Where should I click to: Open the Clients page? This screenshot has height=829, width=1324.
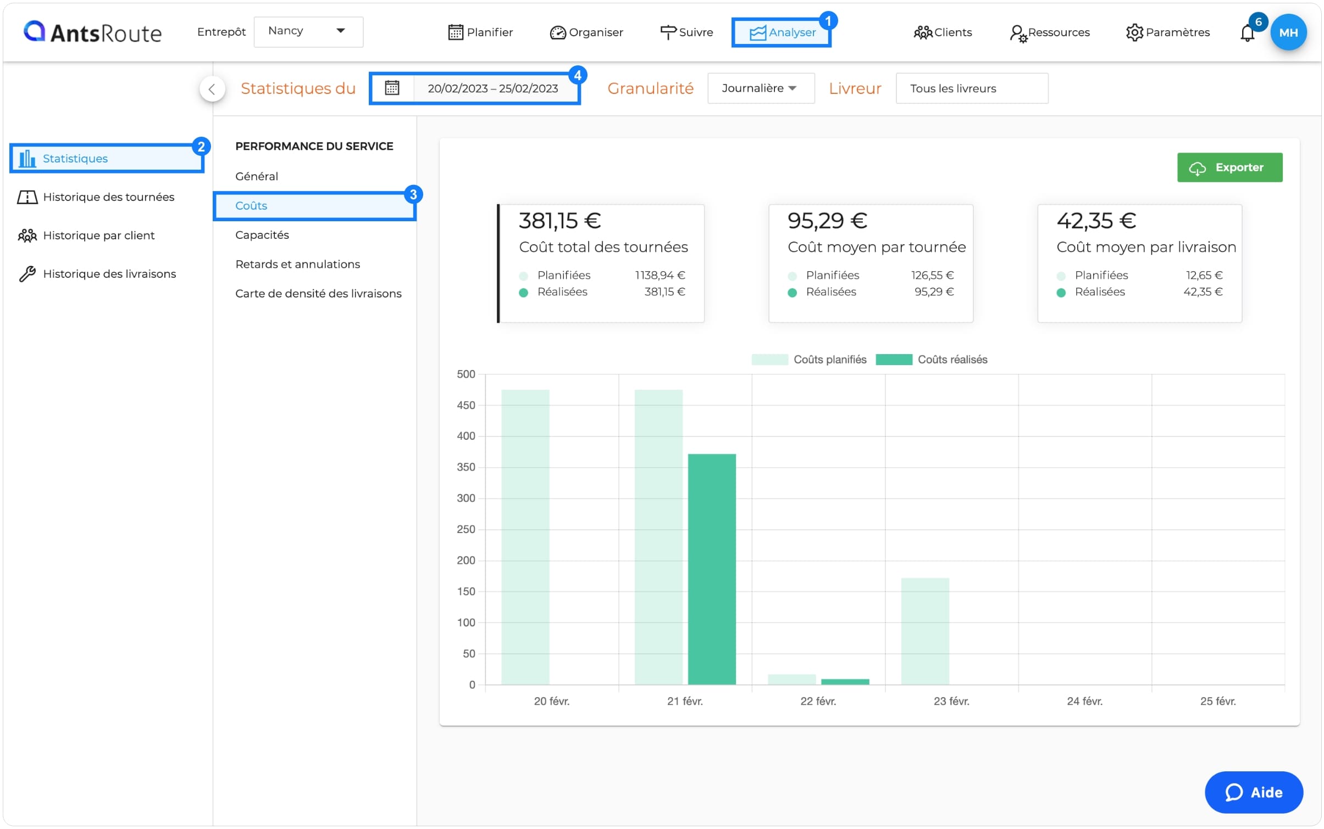pyautogui.click(x=942, y=32)
